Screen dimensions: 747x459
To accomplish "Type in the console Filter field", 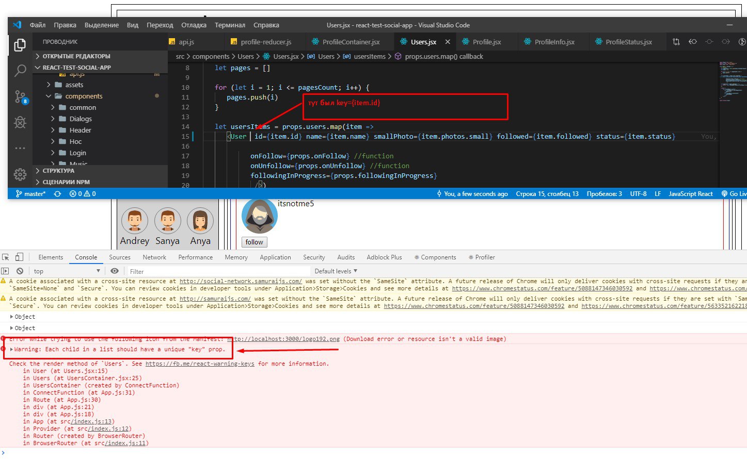I will point(217,271).
